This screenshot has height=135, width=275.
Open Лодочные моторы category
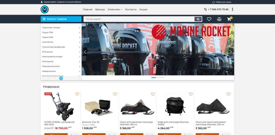51,27
